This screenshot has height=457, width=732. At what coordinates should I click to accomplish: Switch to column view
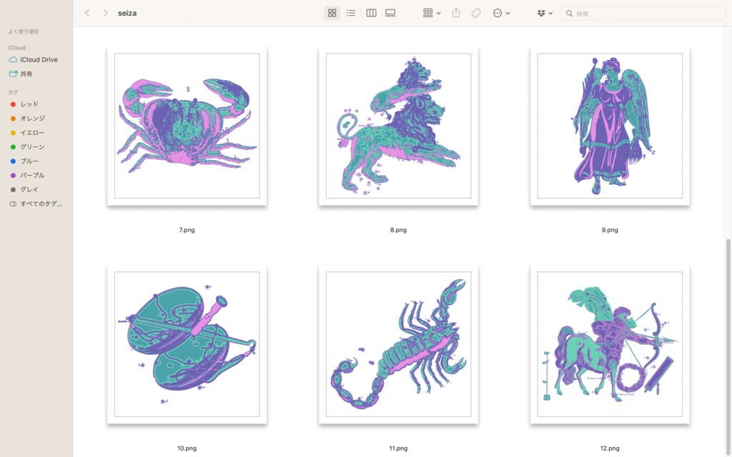[x=371, y=13]
